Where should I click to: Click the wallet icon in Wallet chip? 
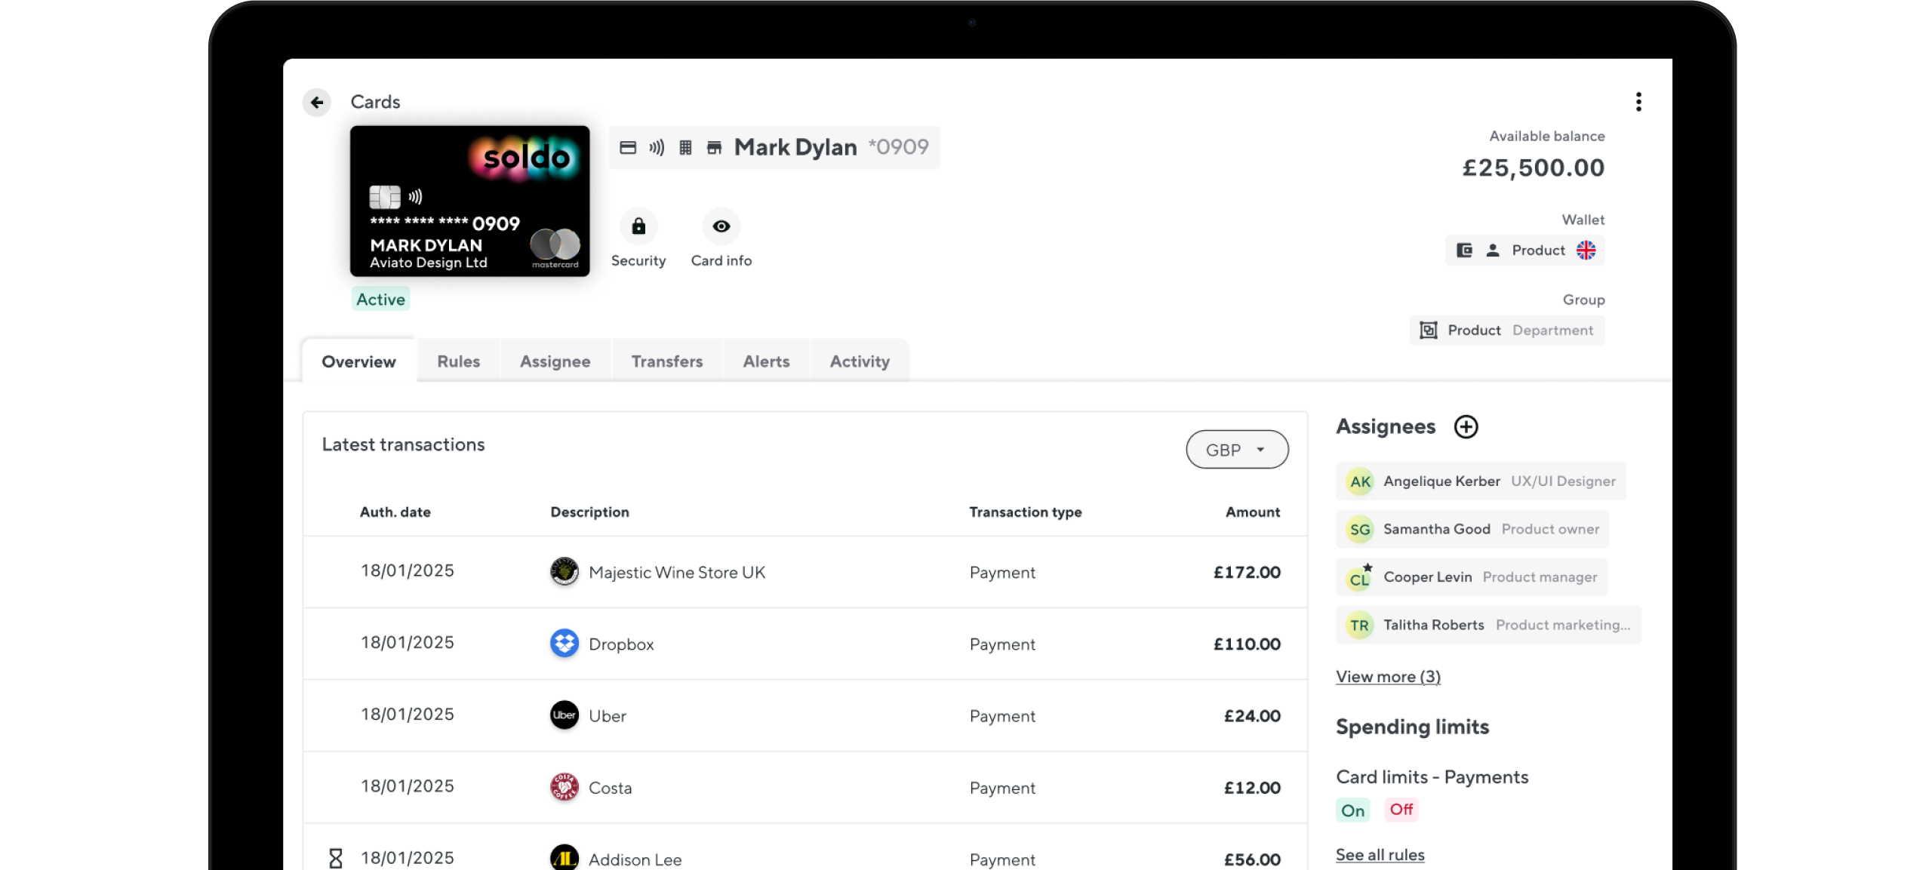(1464, 251)
